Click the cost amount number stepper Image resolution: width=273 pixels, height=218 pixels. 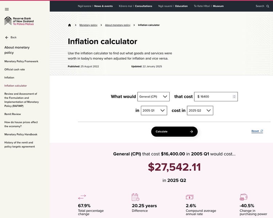234,97
